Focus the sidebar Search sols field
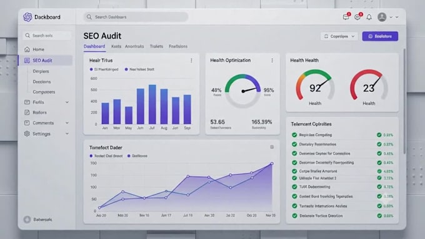Viewport: 425px width, 239px height. click(47, 36)
